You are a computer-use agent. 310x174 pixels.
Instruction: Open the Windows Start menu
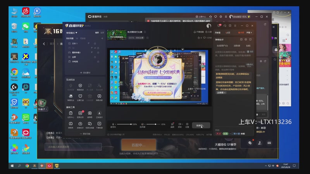click(x=12, y=166)
